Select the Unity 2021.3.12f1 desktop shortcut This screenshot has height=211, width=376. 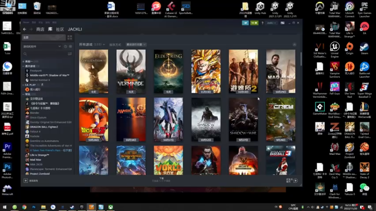pyautogui.click(x=275, y=9)
